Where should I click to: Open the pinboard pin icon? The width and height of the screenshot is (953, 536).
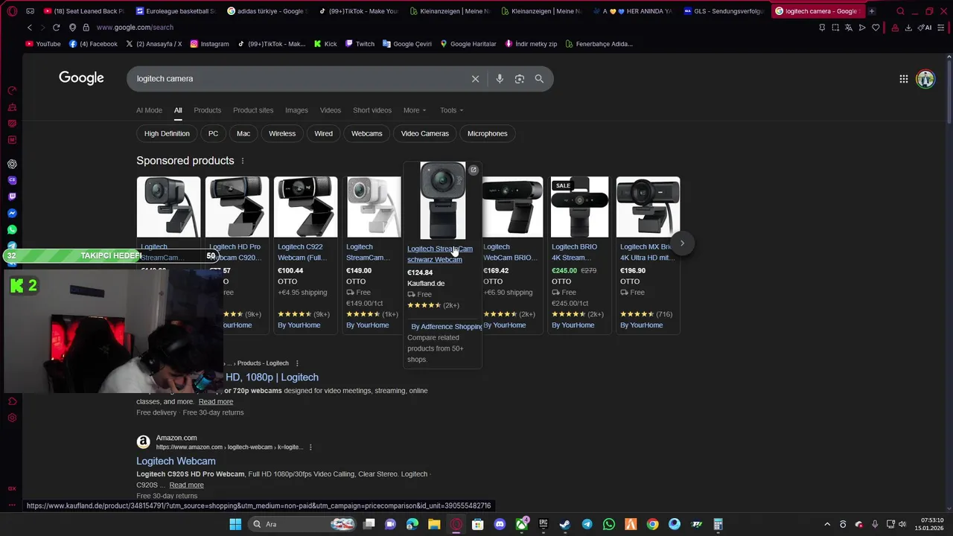pyautogui.click(x=822, y=28)
